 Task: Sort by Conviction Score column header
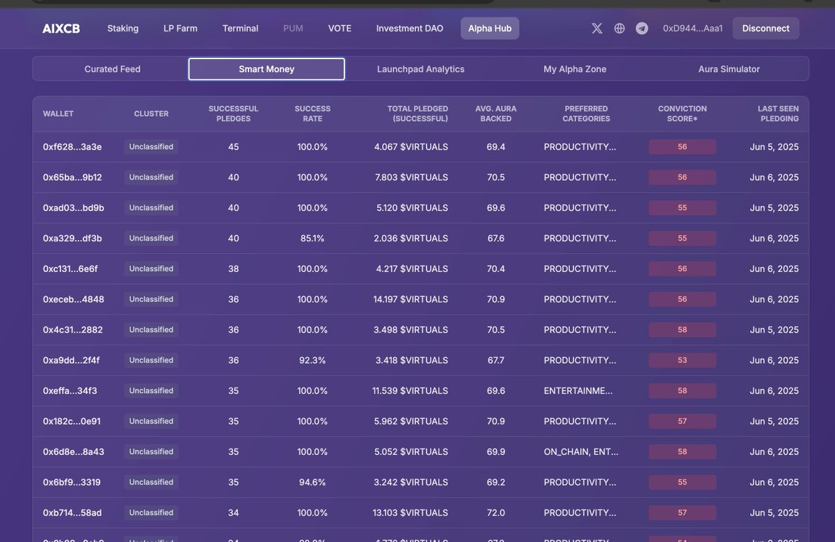click(x=682, y=113)
